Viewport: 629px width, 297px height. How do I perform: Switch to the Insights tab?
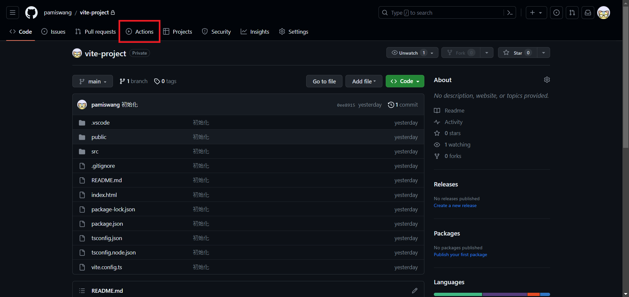tap(255, 32)
